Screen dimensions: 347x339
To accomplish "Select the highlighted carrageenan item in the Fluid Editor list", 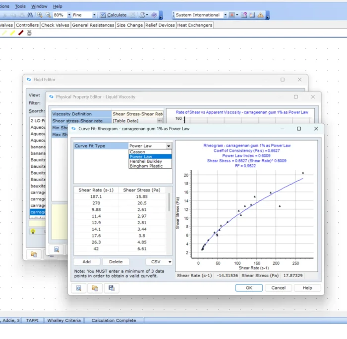I will point(38,212).
